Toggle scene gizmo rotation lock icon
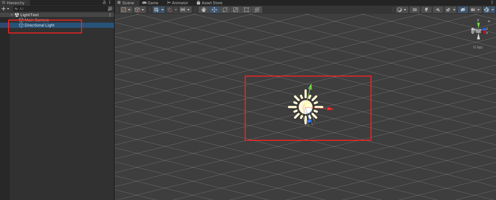Screen dimensions: 496x200 click(x=489, y=21)
